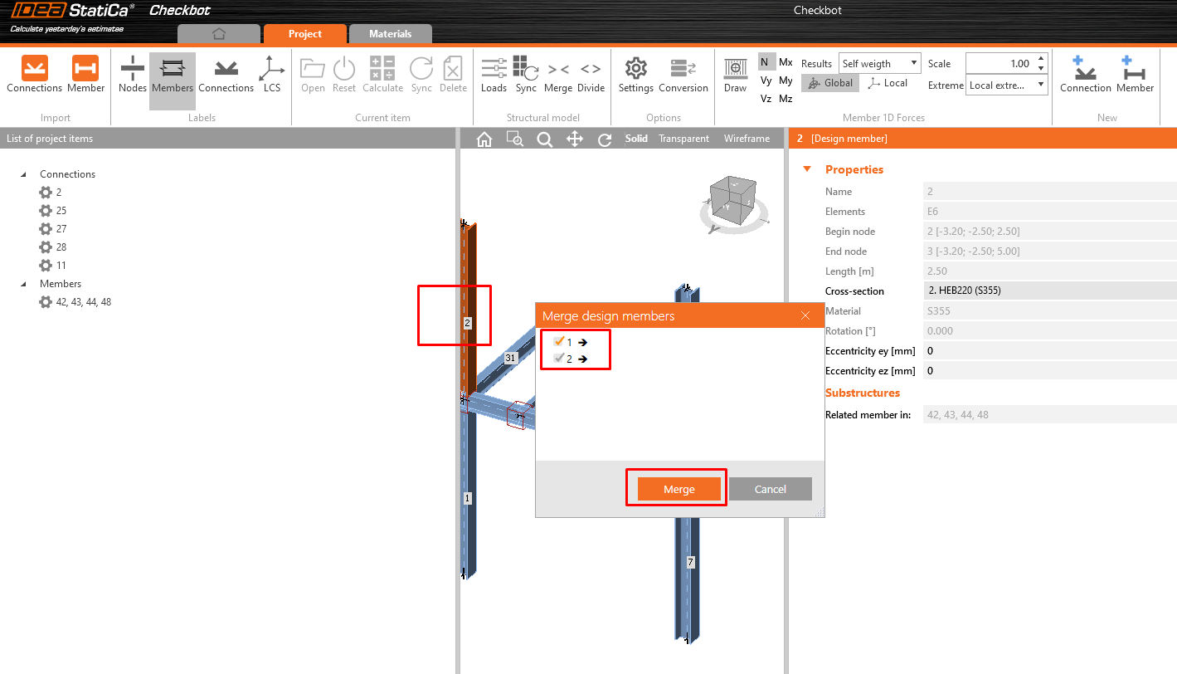Switch to the Materials tab
1177x674 pixels.
(x=390, y=34)
